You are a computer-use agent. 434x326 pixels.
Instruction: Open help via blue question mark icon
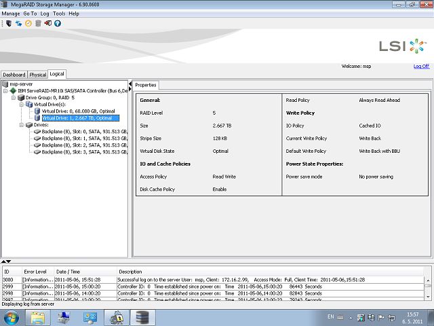[58, 24]
